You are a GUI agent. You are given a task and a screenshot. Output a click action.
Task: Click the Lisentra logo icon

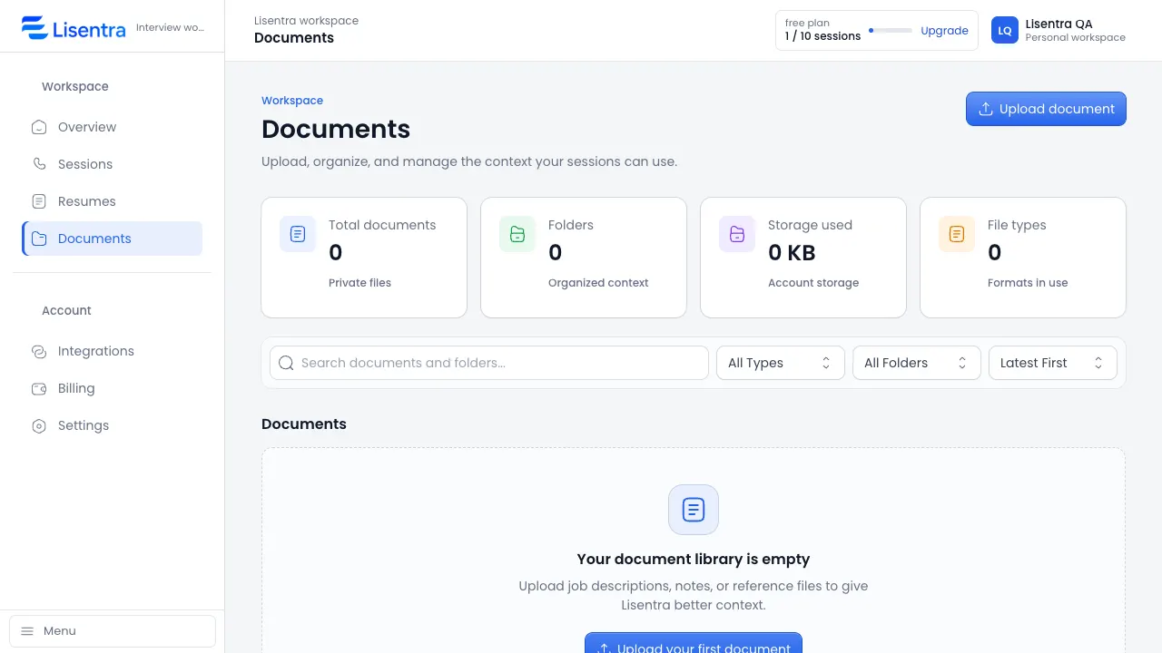coord(34,28)
